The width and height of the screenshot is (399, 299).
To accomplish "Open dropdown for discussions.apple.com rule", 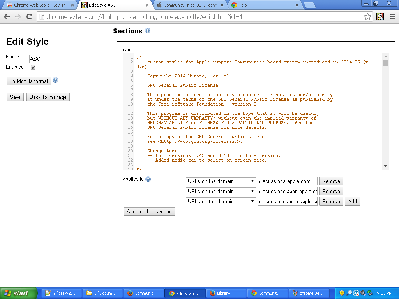I will pyautogui.click(x=221, y=181).
